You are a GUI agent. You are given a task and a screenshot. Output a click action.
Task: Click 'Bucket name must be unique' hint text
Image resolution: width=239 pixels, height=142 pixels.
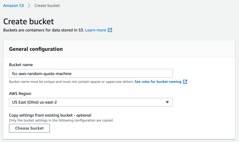(x=71, y=82)
